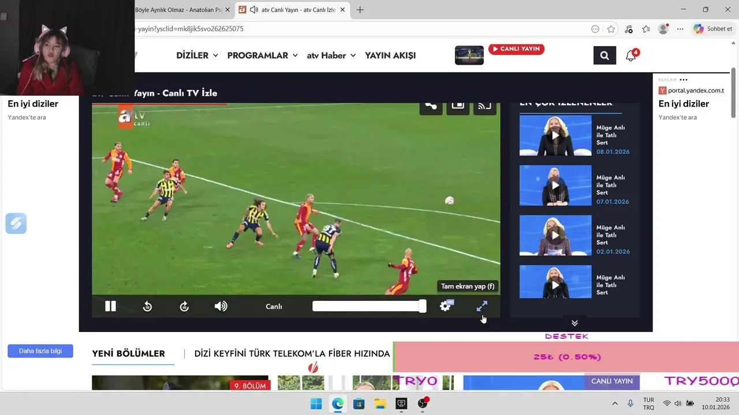Mute the video player volume
Image resolution: width=739 pixels, height=415 pixels.
221,307
